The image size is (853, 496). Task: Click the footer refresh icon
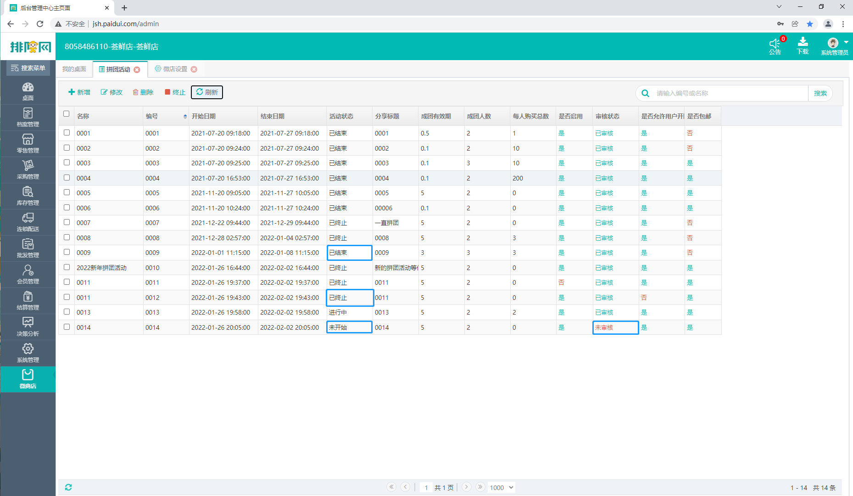point(68,487)
